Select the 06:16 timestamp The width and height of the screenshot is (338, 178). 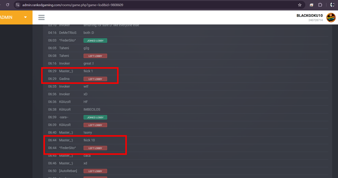[52, 64]
